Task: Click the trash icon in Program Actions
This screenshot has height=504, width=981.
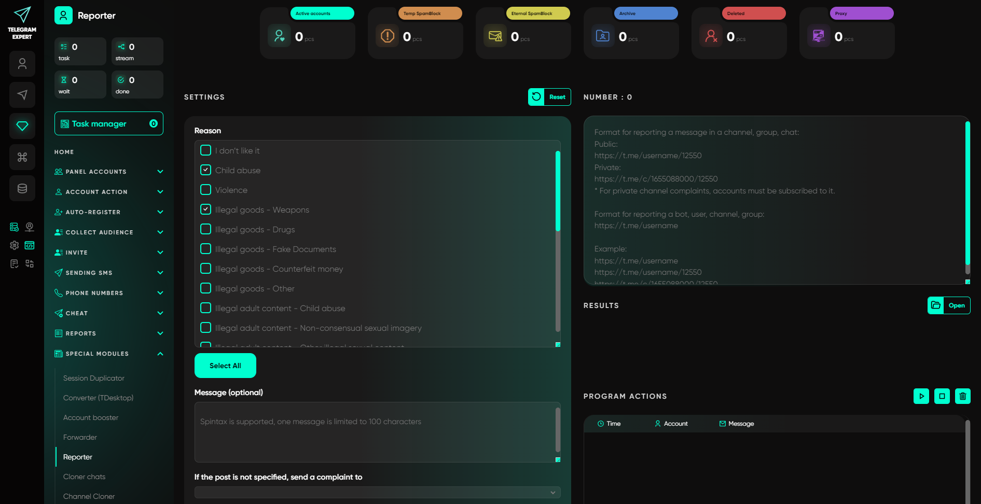Action: pyautogui.click(x=962, y=396)
